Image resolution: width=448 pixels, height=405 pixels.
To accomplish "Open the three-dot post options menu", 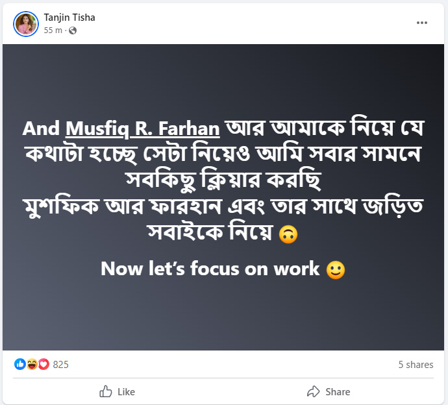I will (422, 23).
